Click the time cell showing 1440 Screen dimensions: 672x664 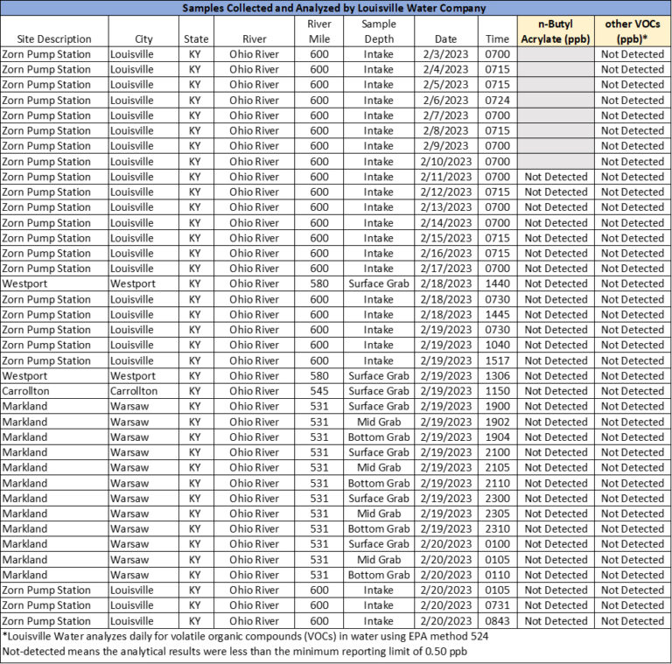[496, 284]
